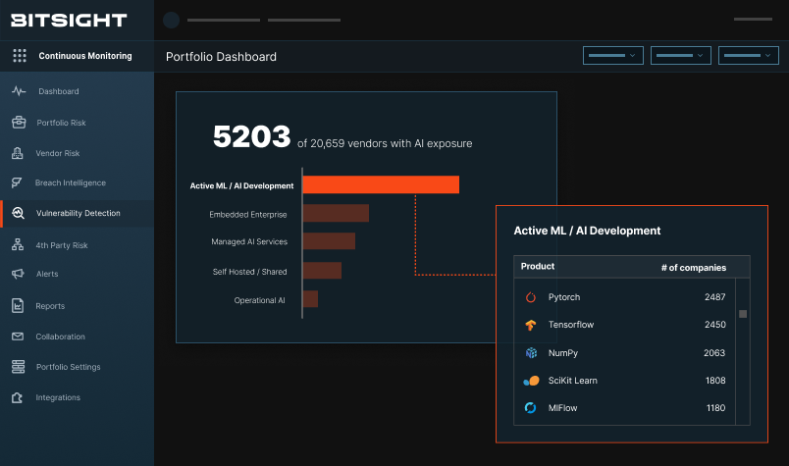Select the Managed AI Services bar

329,241
